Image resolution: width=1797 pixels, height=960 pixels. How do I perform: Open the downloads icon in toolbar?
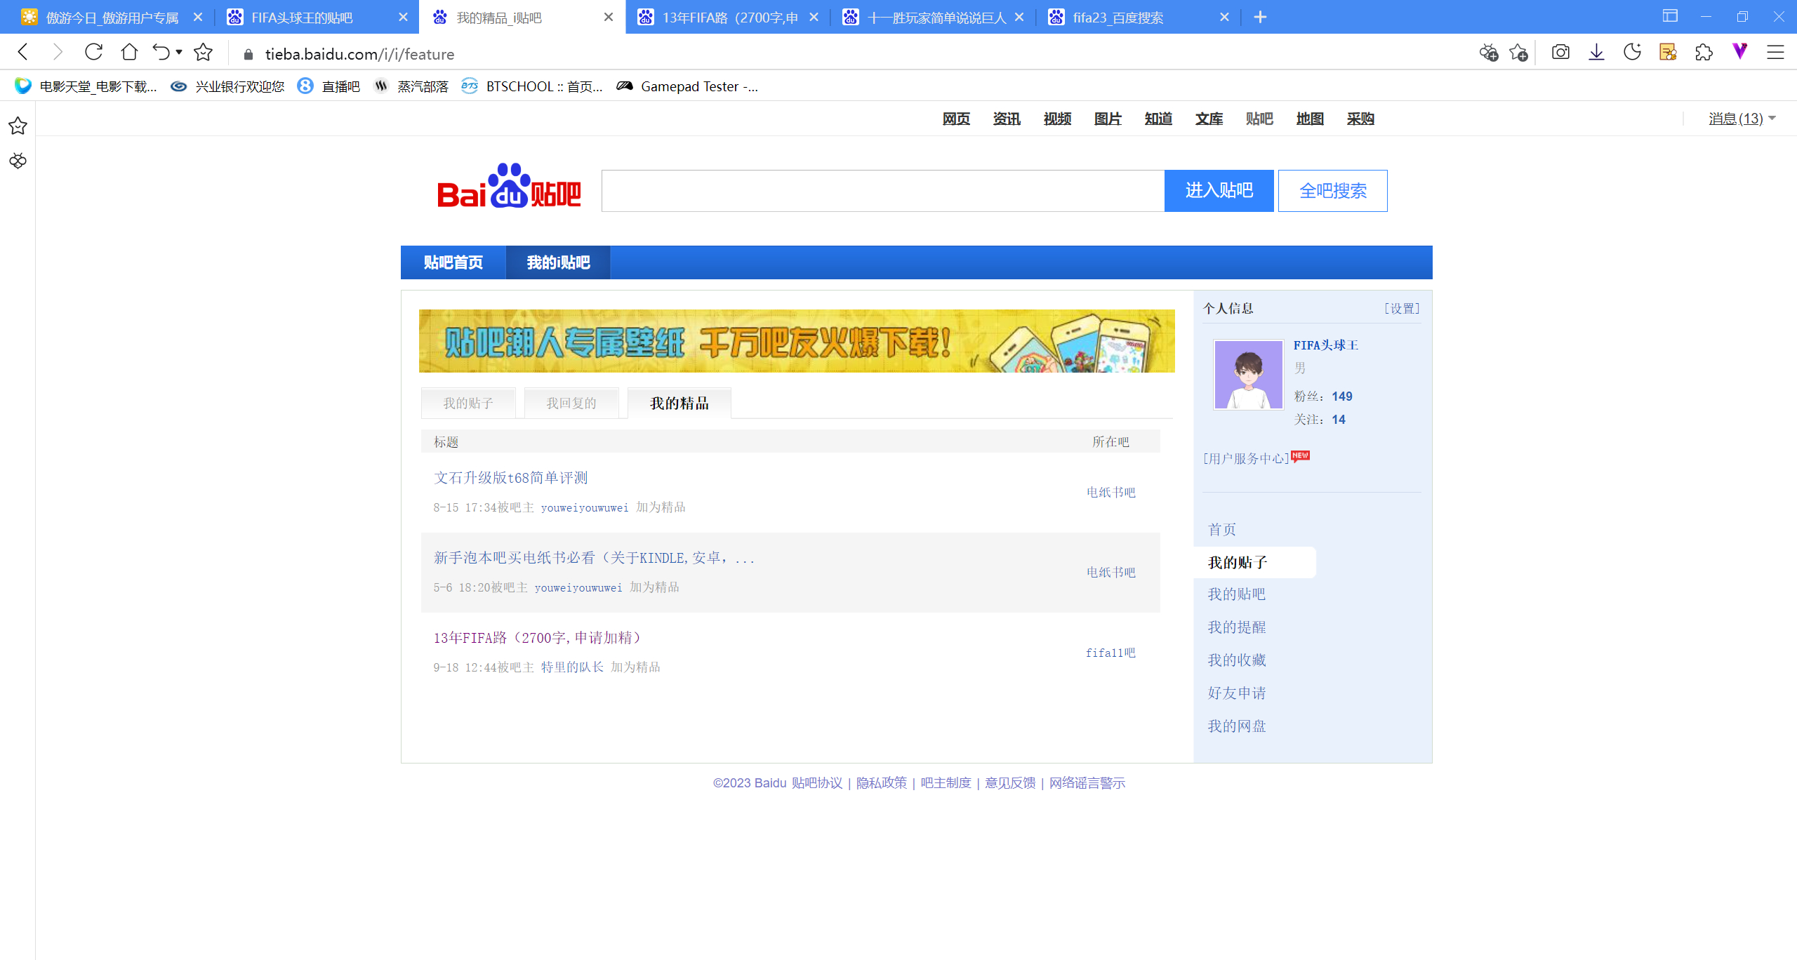[1596, 53]
